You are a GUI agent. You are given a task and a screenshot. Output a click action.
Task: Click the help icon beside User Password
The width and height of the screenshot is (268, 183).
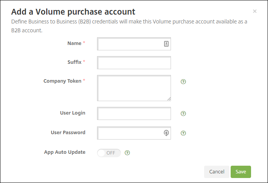coord(183,133)
